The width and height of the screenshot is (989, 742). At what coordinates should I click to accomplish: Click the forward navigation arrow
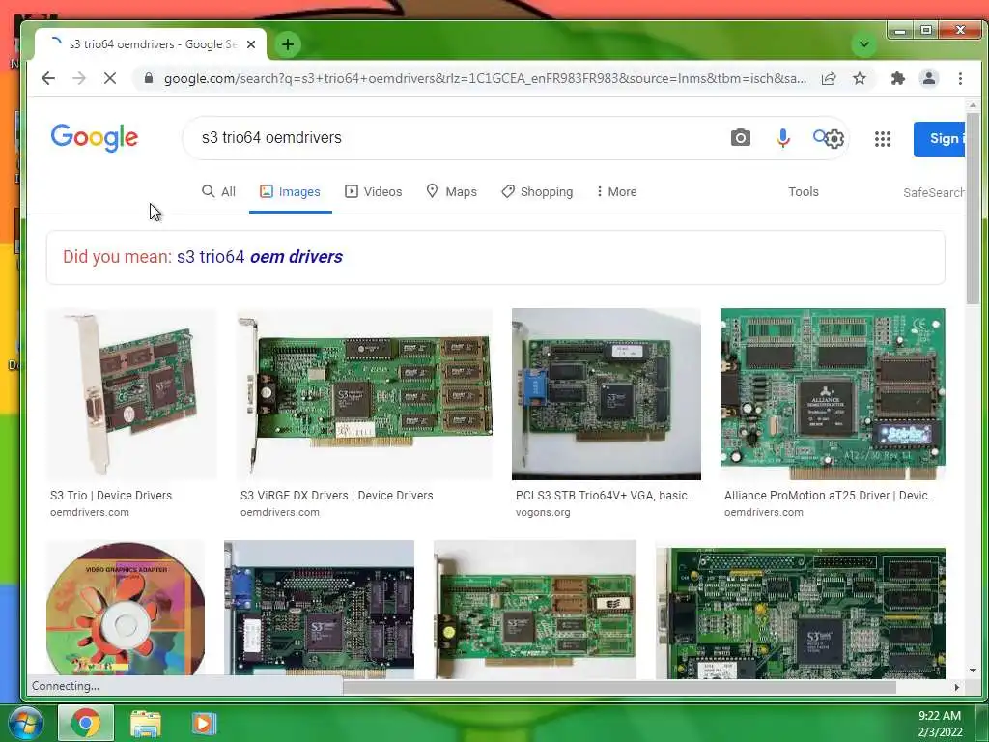click(79, 78)
